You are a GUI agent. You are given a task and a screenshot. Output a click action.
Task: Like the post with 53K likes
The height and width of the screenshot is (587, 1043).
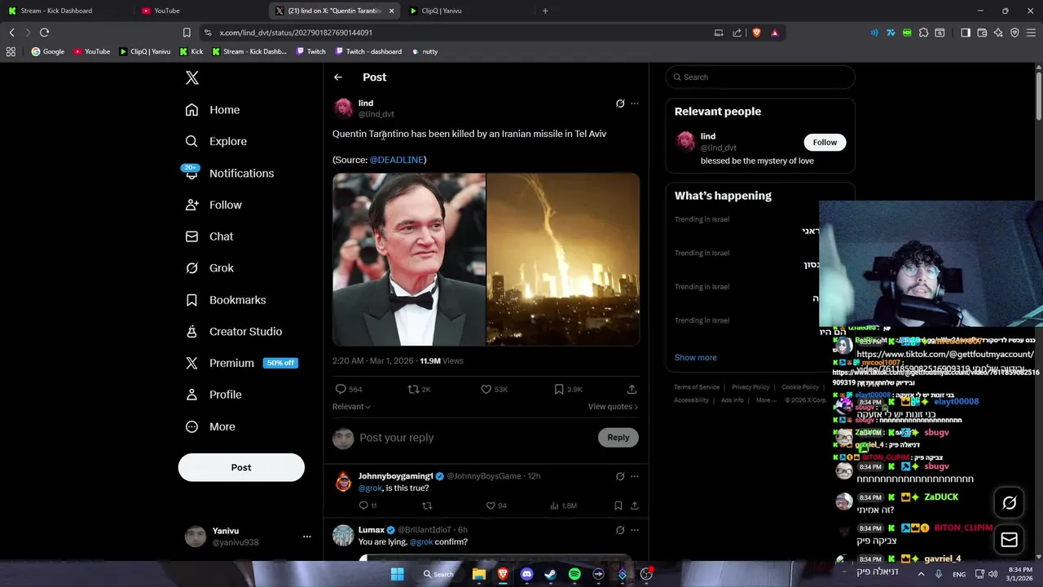(x=494, y=390)
